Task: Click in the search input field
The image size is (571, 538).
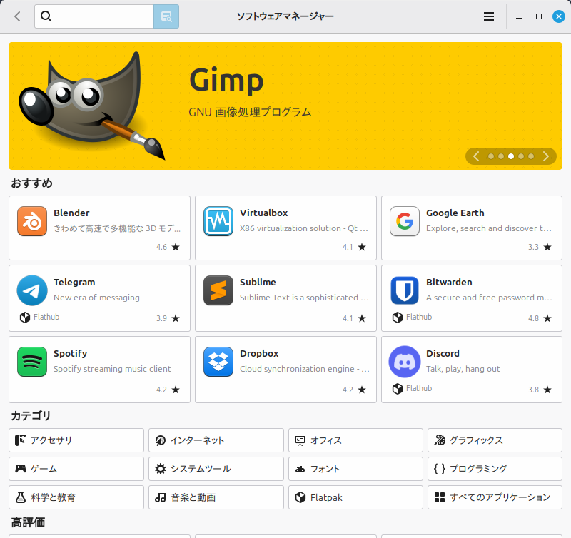Action: point(103,16)
